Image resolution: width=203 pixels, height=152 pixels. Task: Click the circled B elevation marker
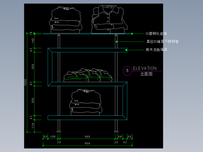coord(127,71)
